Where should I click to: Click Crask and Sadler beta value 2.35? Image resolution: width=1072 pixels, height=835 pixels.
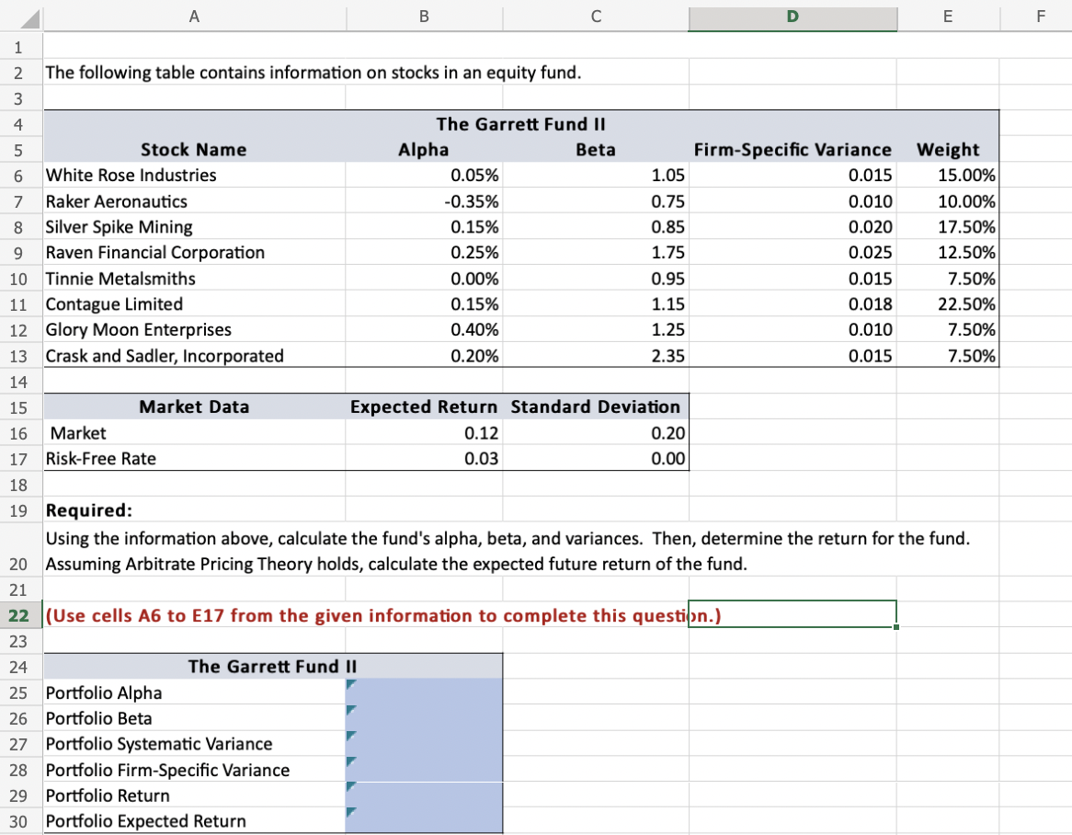point(596,356)
